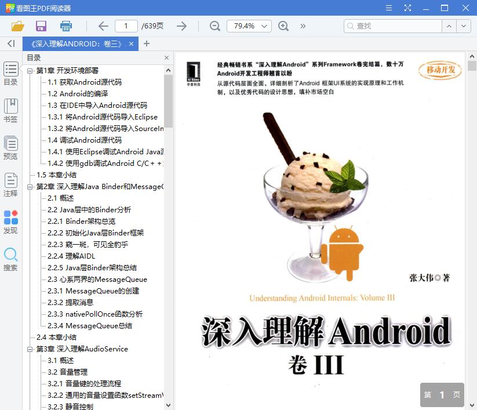This screenshot has height=410, width=477.
Task: Jump to 2.3 心系两界的MessageQueue
Action: (x=97, y=279)
